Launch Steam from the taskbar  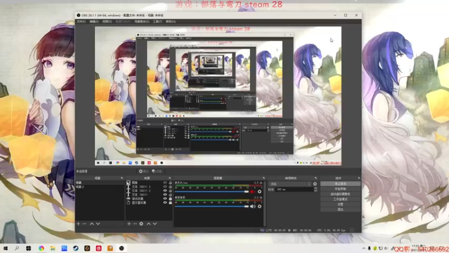tap(76, 248)
